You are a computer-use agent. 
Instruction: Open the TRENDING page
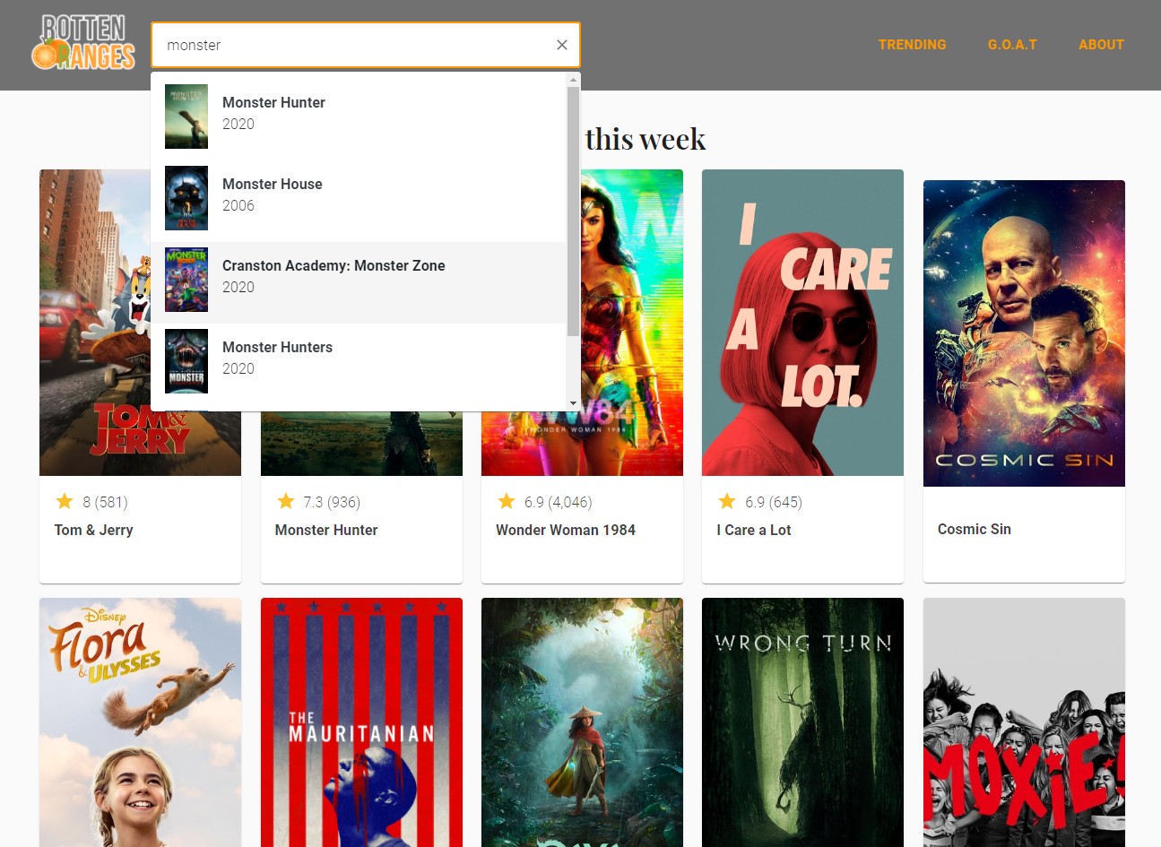(x=912, y=45)
